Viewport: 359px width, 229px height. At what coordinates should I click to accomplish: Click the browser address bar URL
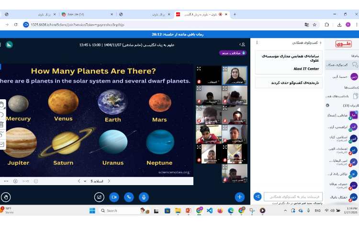[x=78, y=25]
